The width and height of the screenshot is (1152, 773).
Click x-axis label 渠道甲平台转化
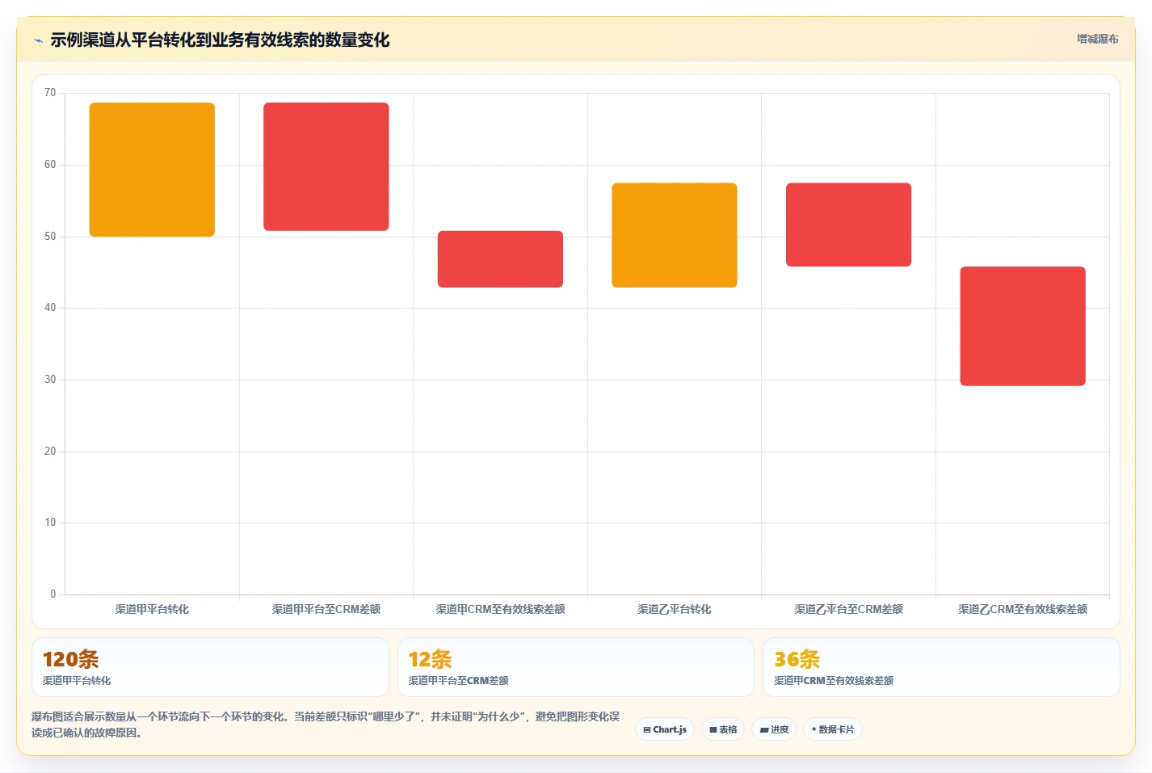point(152,609)
